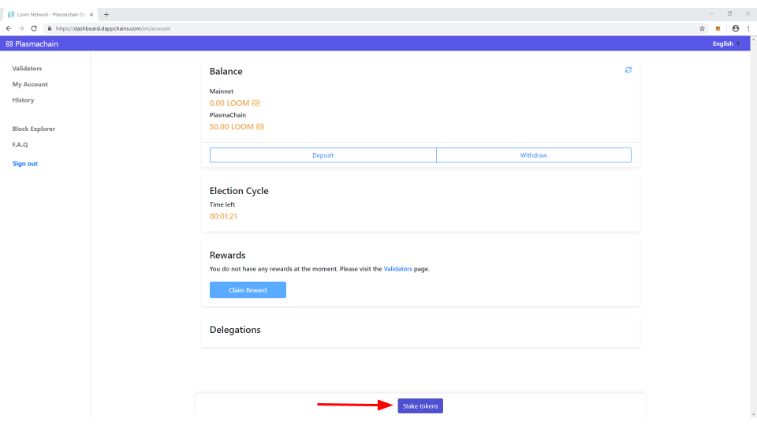Click the Plasmachain logo icon in header
The height and width of the screenshot is (426, 757).
tap(9, 44)
